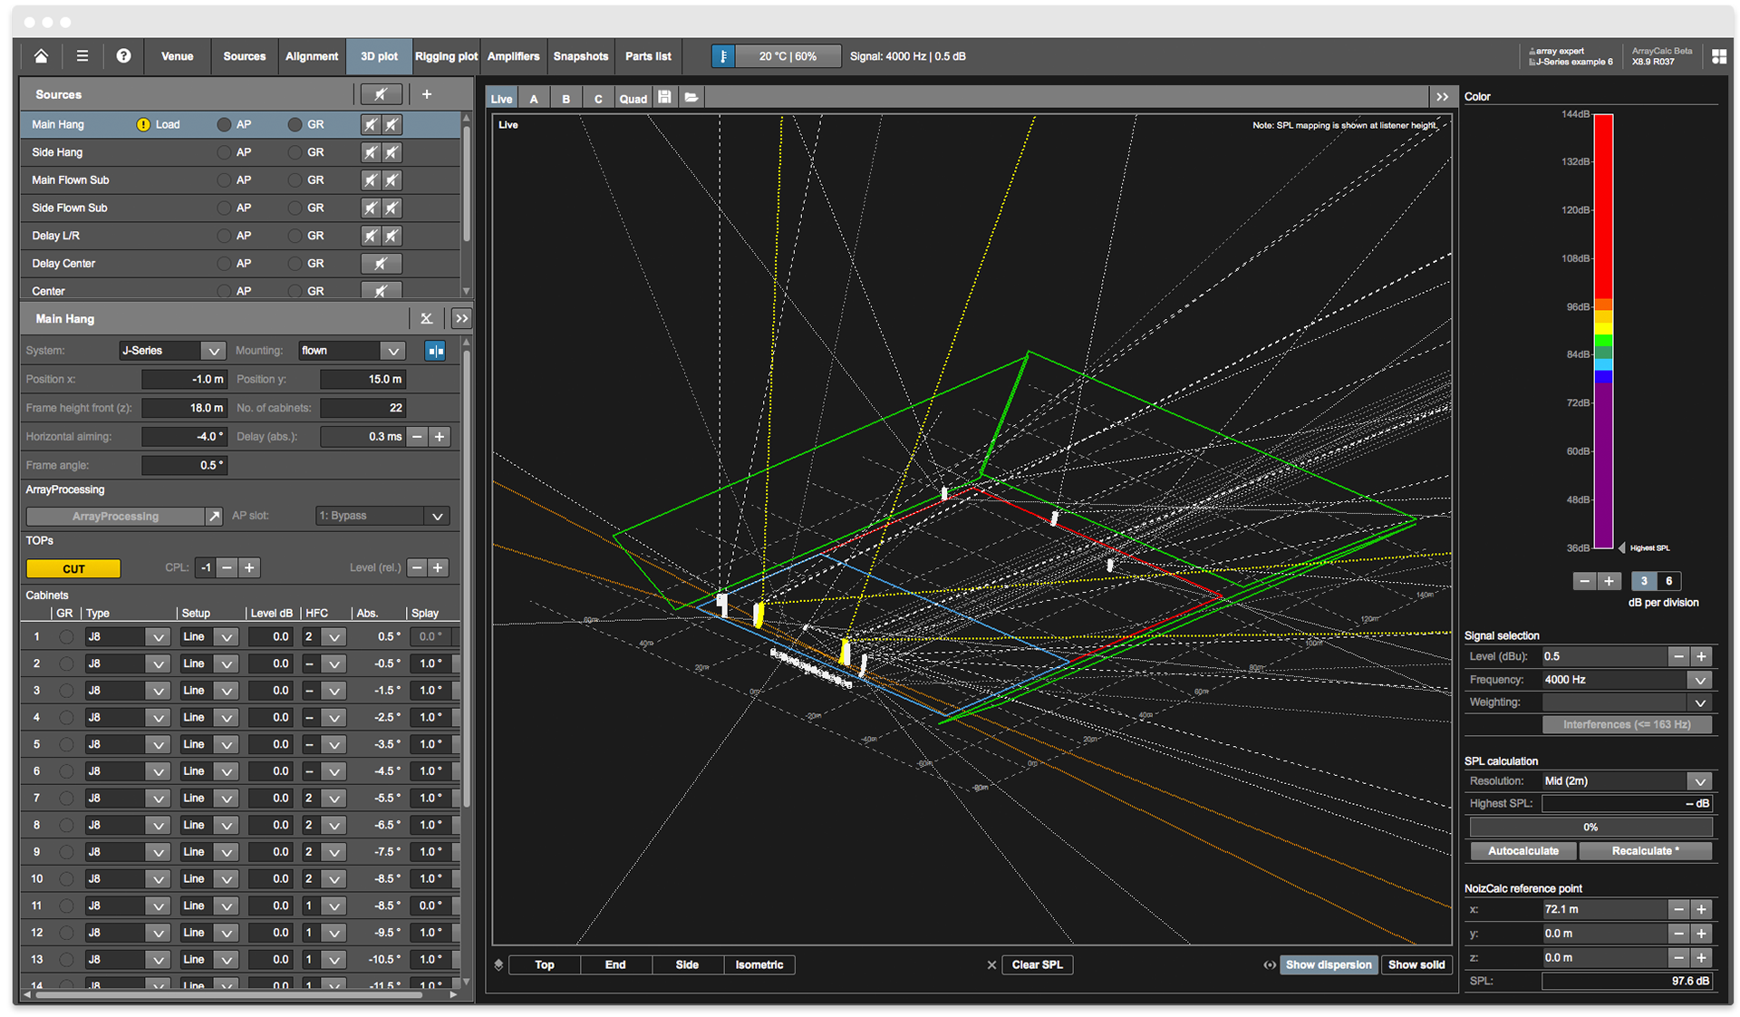Mute the Delay Center source
The image size is (1740, 1017).
[381, 264]
